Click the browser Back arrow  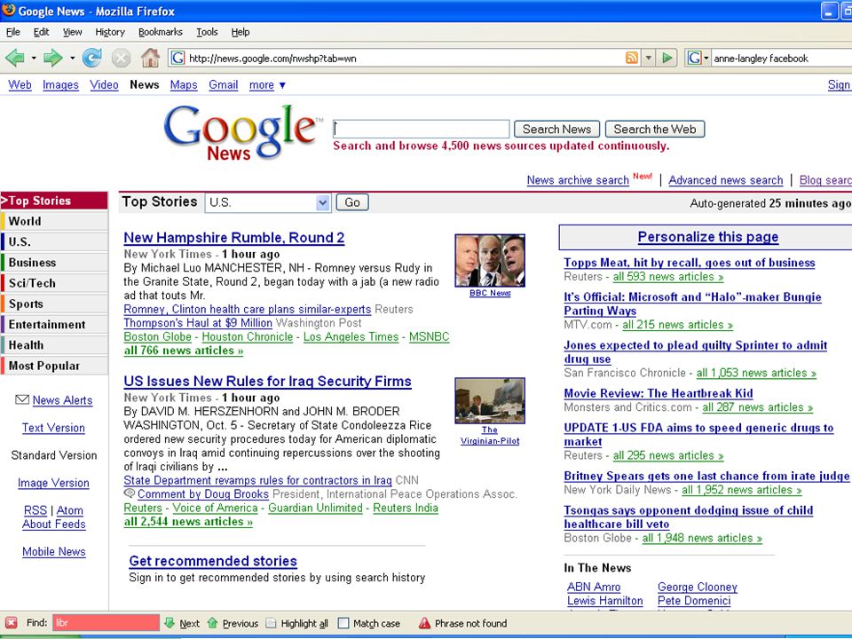pos(15,58)
